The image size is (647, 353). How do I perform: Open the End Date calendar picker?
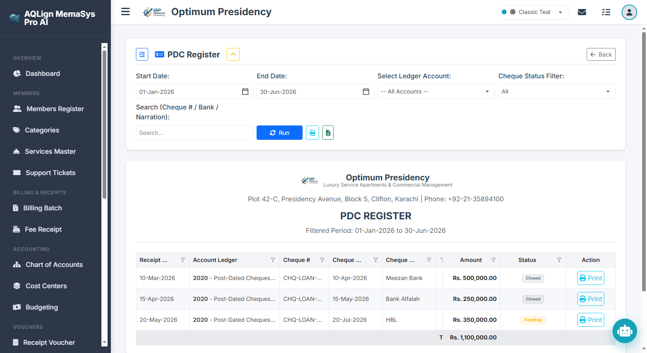click(x=366, y=91)
